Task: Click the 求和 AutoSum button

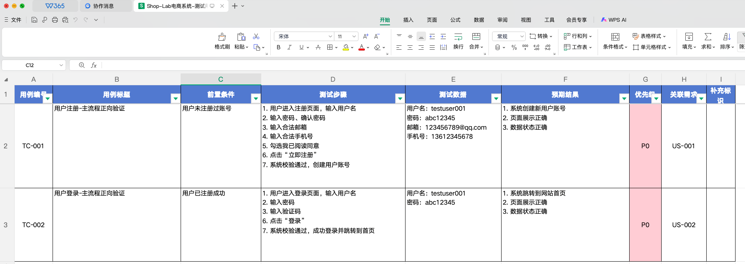Action: pos(708,41)
